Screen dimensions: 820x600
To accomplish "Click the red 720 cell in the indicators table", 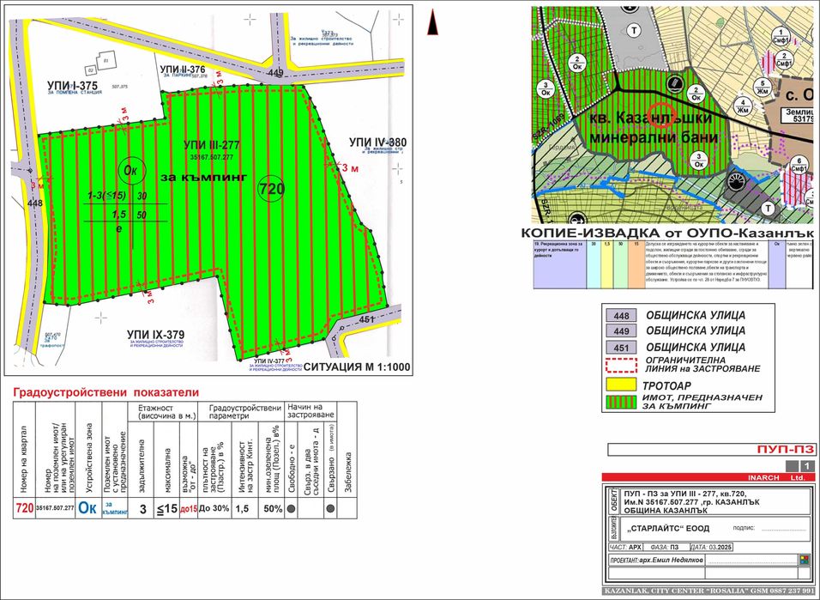I will point(25,508).
